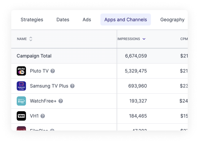199x143 pixels.
Task: Click the Pluto TV logo icon
Action: coord(21,71)
